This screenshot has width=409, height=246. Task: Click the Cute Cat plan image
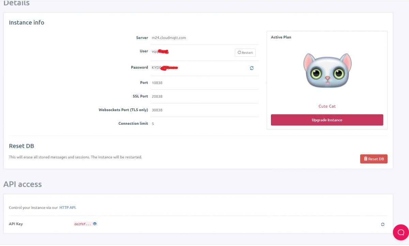327,71
